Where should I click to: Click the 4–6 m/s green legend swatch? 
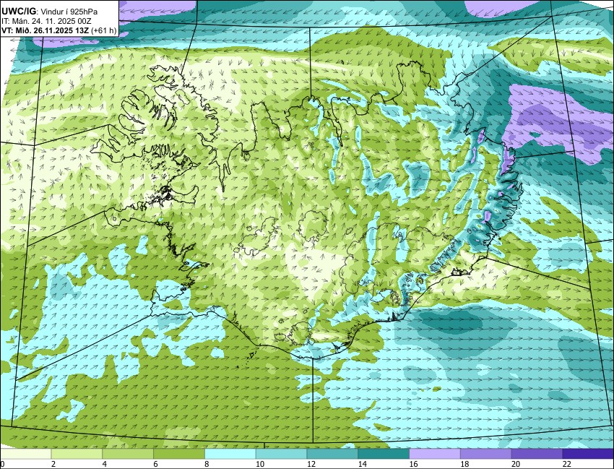(x=128, y=454)
